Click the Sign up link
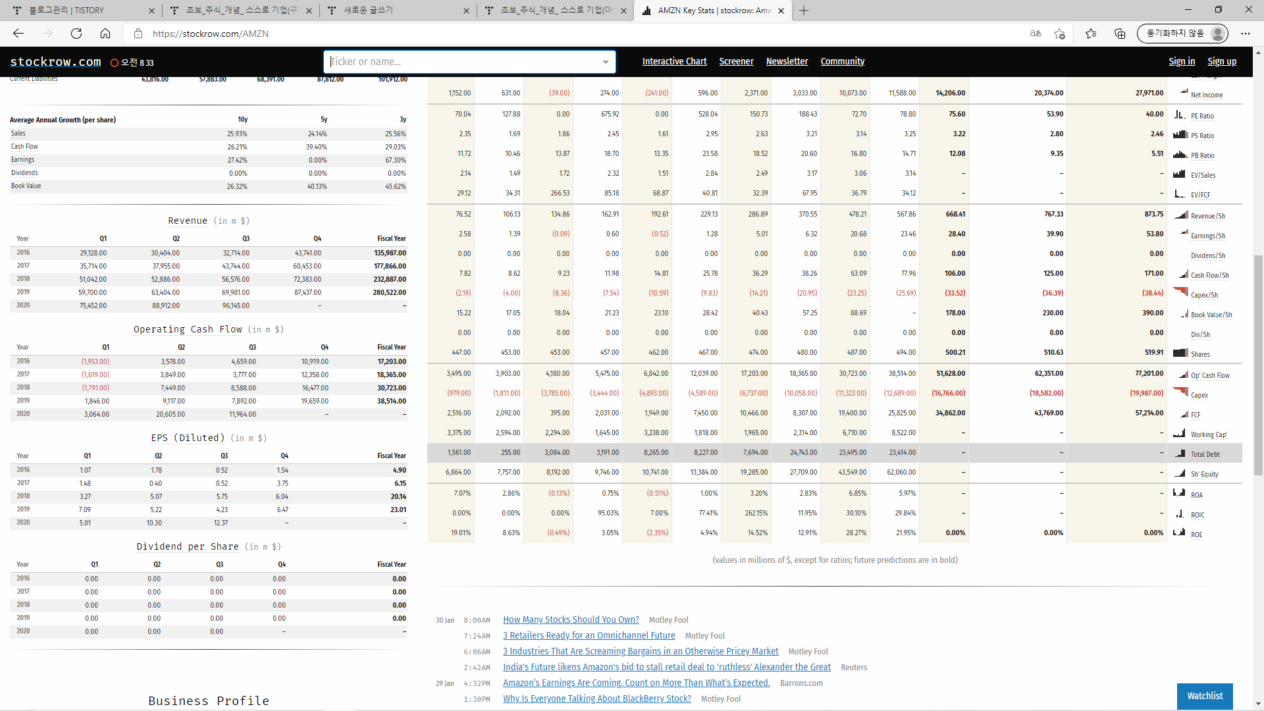Viewport: 1264px width, 711px height. point(1222,61)
